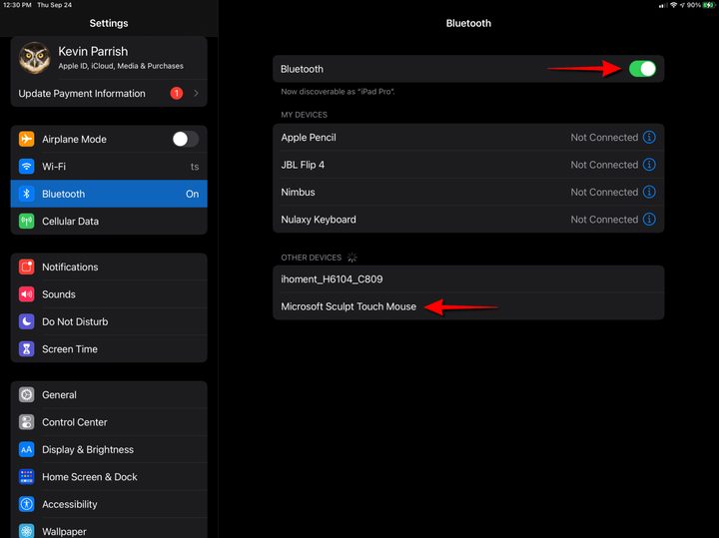719x538 pixels.
Task: Tap the Sounds speaker icon
Action: coord(27,294)
